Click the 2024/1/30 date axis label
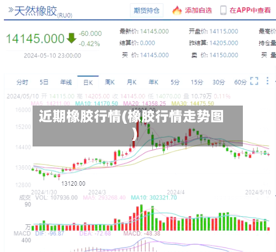276x252 pixels. click(x=44, y=192)
